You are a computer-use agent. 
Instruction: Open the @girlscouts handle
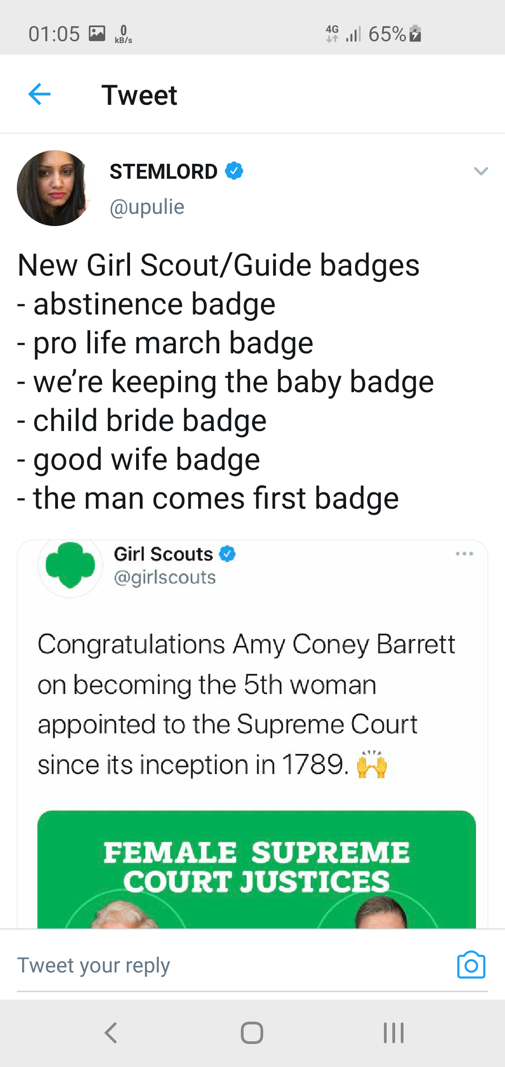[165, 577]
